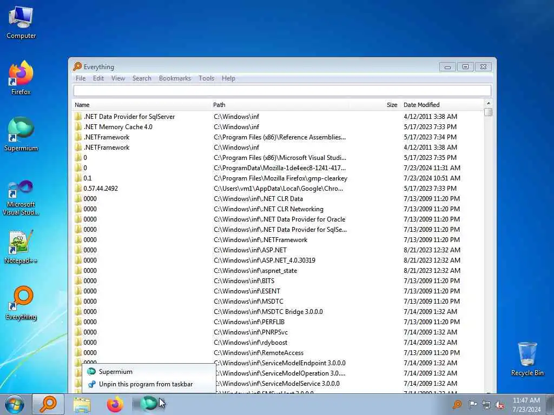The width and height of the screenshot is (554, 415).
Task: Select the 0 folder under Mozilla ProgramData
Action: click(x=279, y=168)
